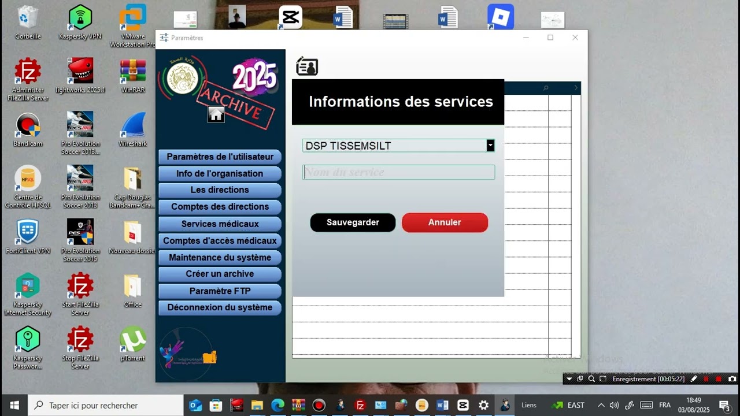Choose Créer un archive
The height and width of the screenshot is (416, 740).
click(220, 274)
